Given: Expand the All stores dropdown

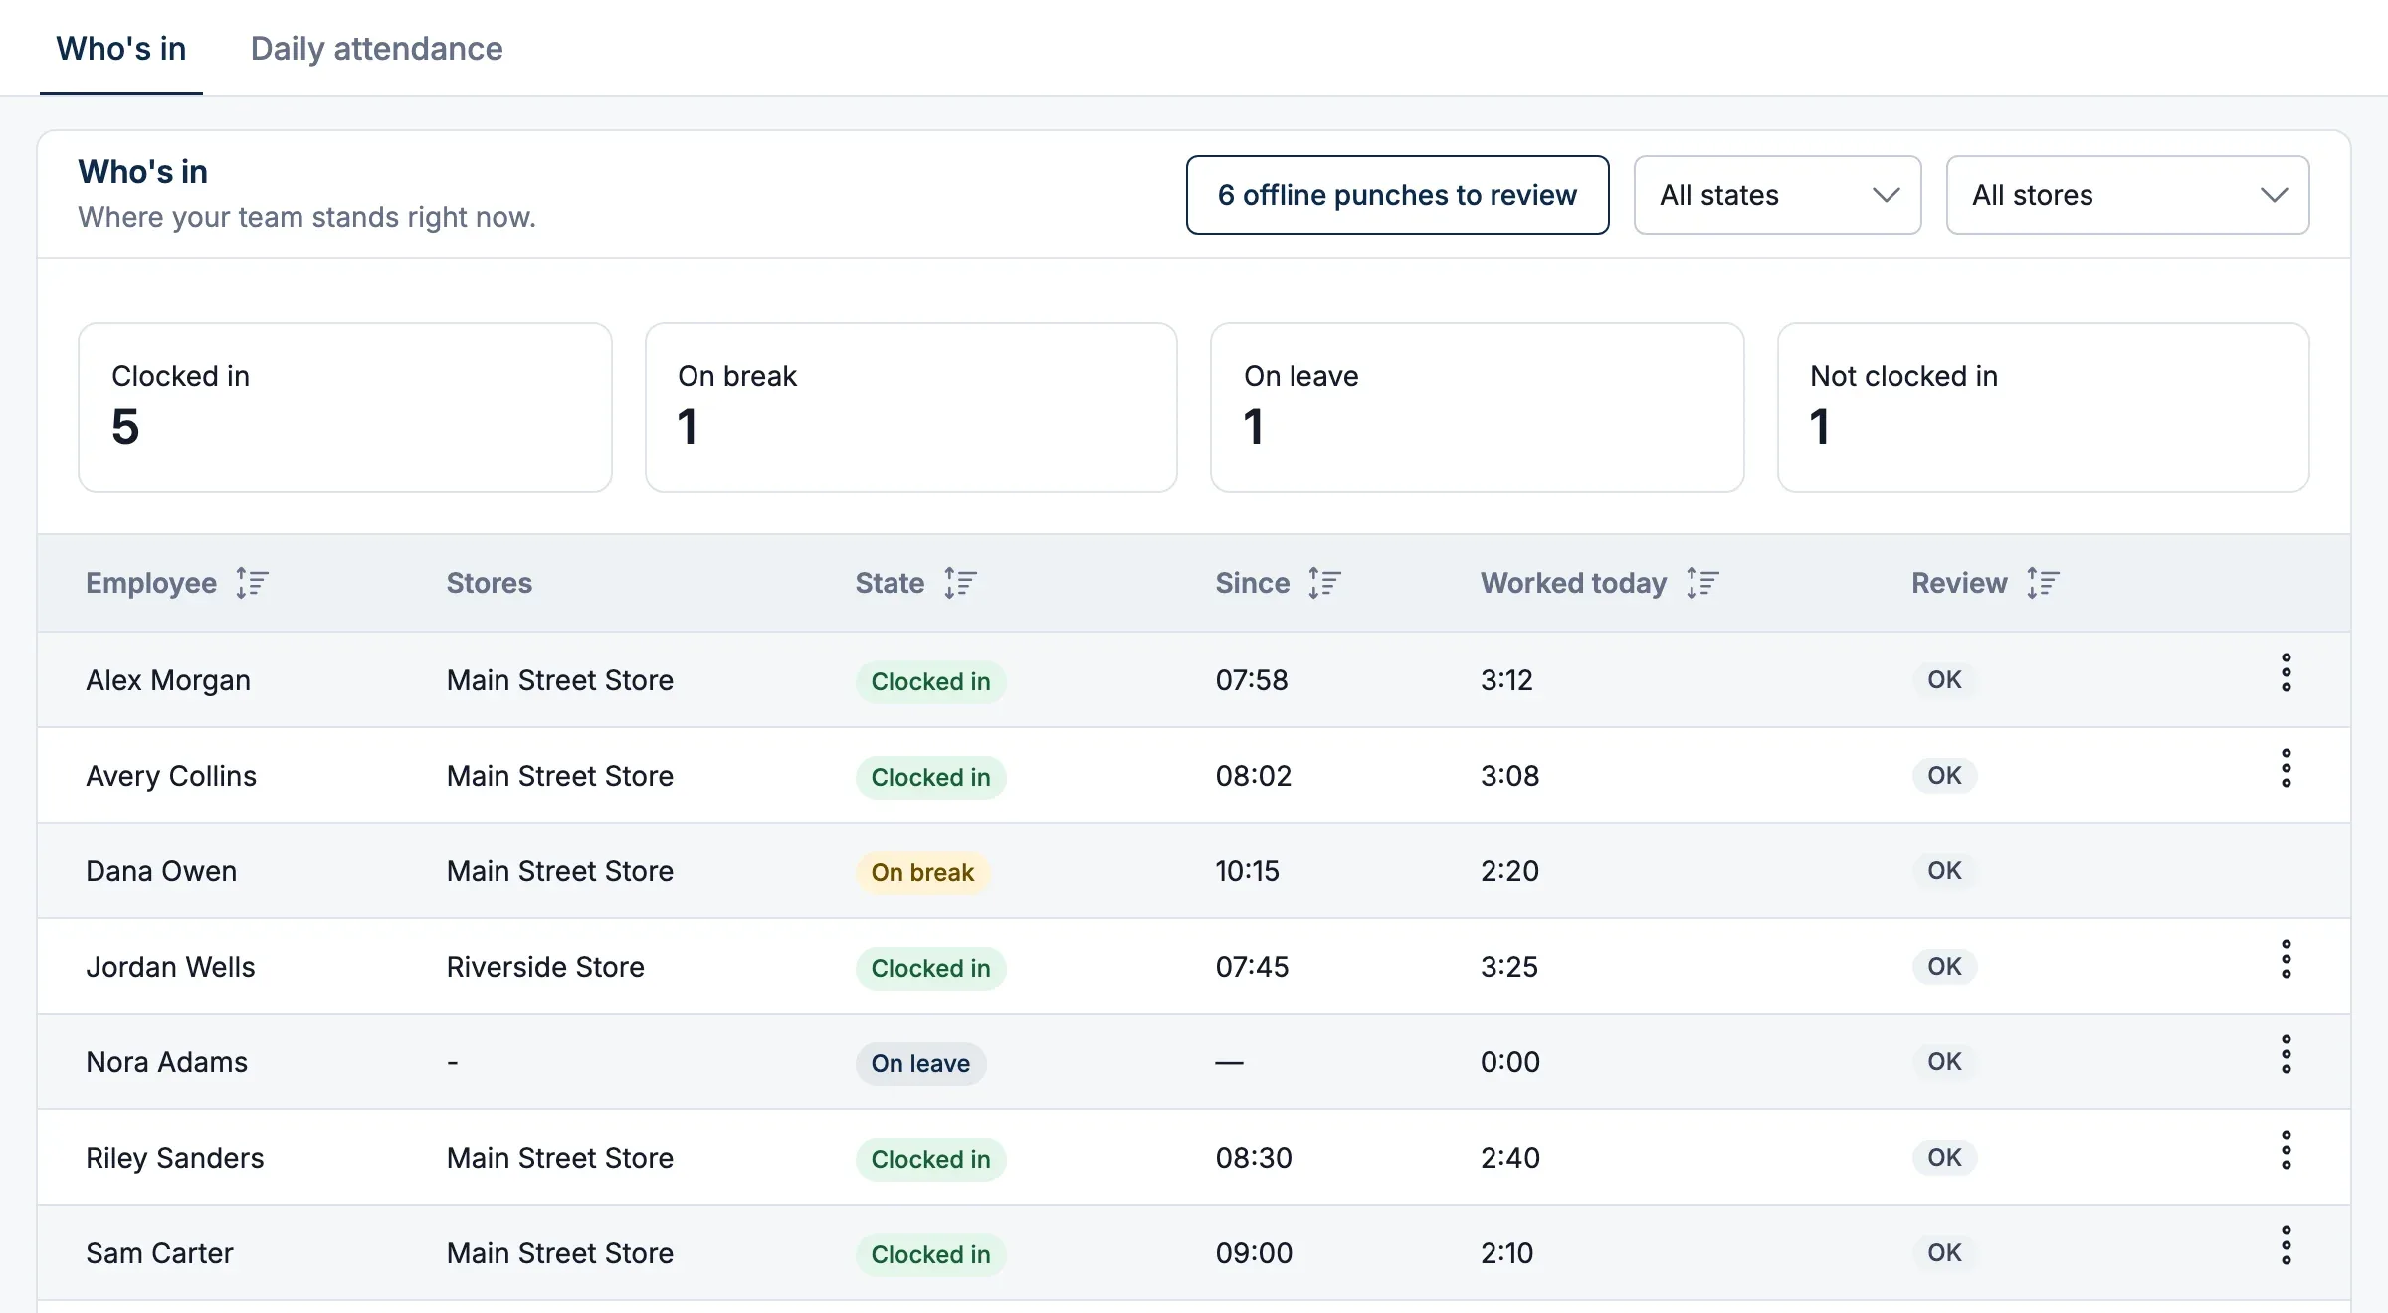Looking at the screenshot, I should click(x=2127, y=195).
